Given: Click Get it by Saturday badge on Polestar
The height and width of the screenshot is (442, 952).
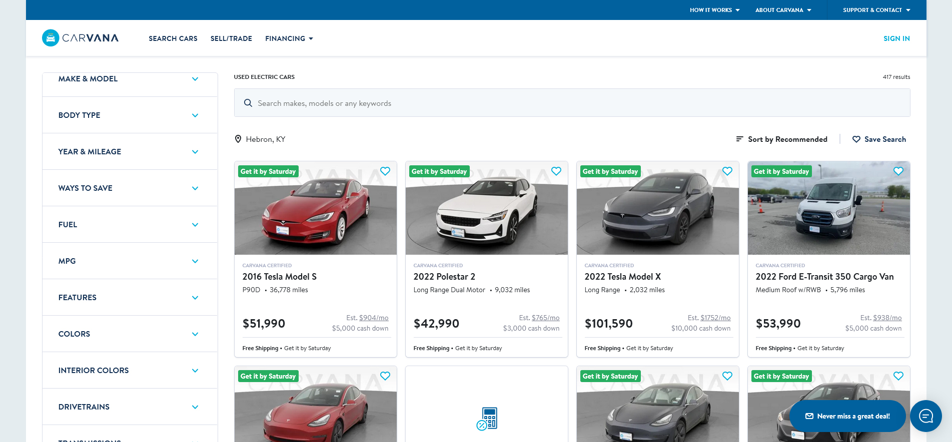Looking at the screenshot, I should (x=439, y=171).
